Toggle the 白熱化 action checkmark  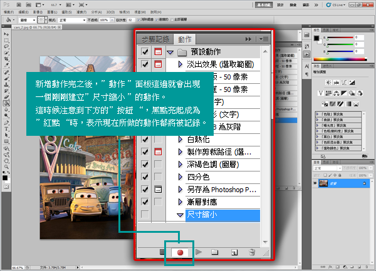click(x=145, y=139)
